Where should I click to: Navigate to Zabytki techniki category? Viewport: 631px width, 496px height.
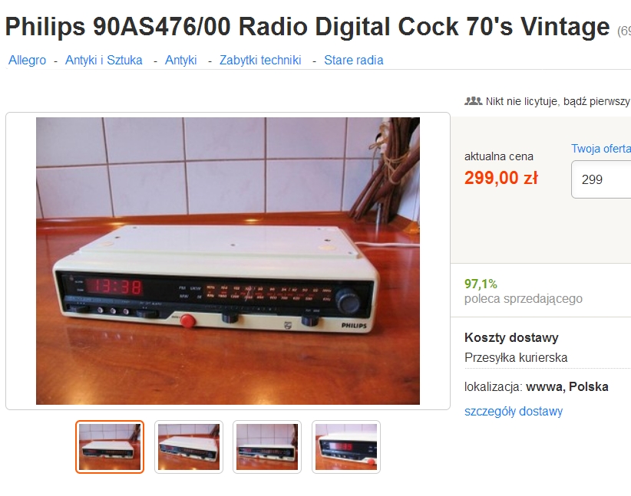pos(260,61)
